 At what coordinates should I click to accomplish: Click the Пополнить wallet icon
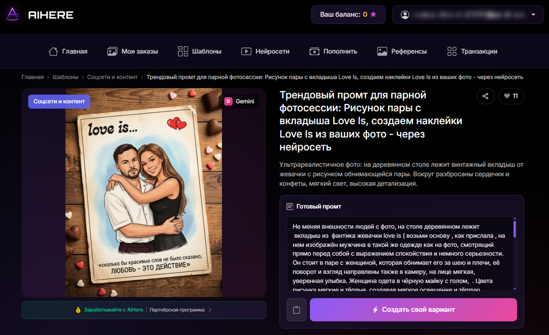click(314, 51)
